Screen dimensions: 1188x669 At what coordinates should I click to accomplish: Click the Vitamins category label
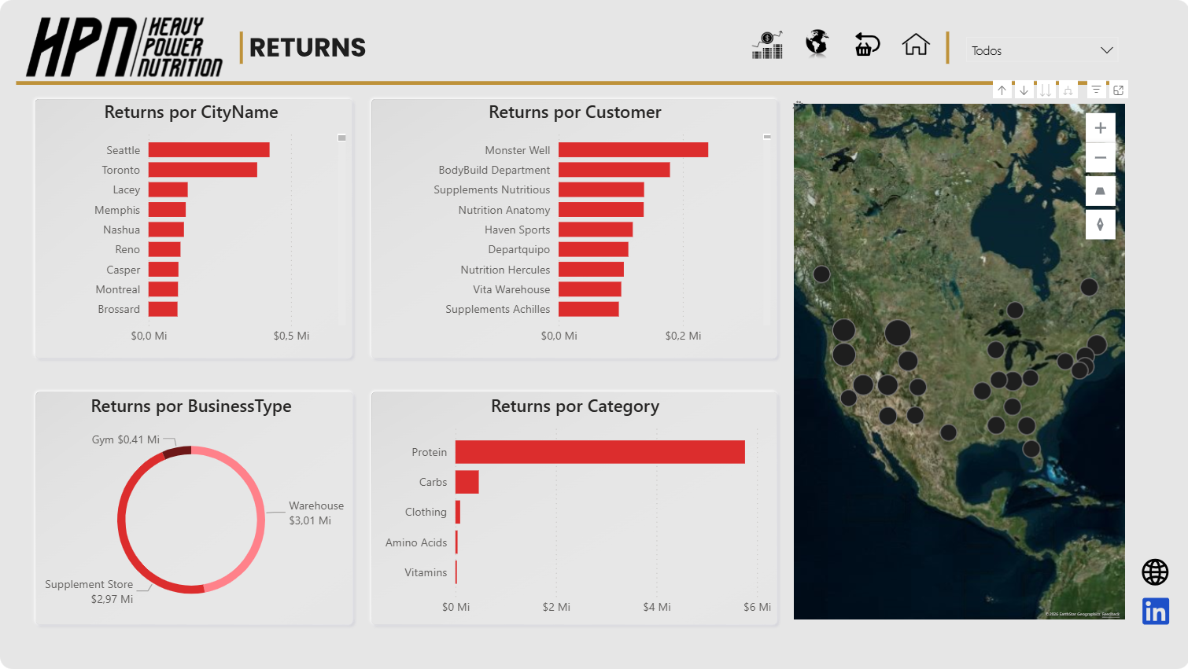[x=426, y=572]
